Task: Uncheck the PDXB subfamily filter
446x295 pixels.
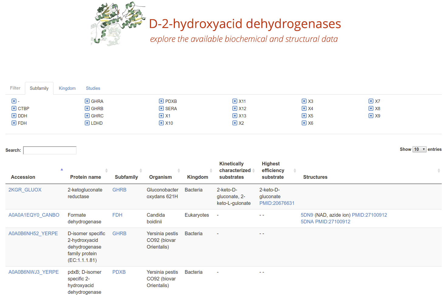Action: pos(161,101)
